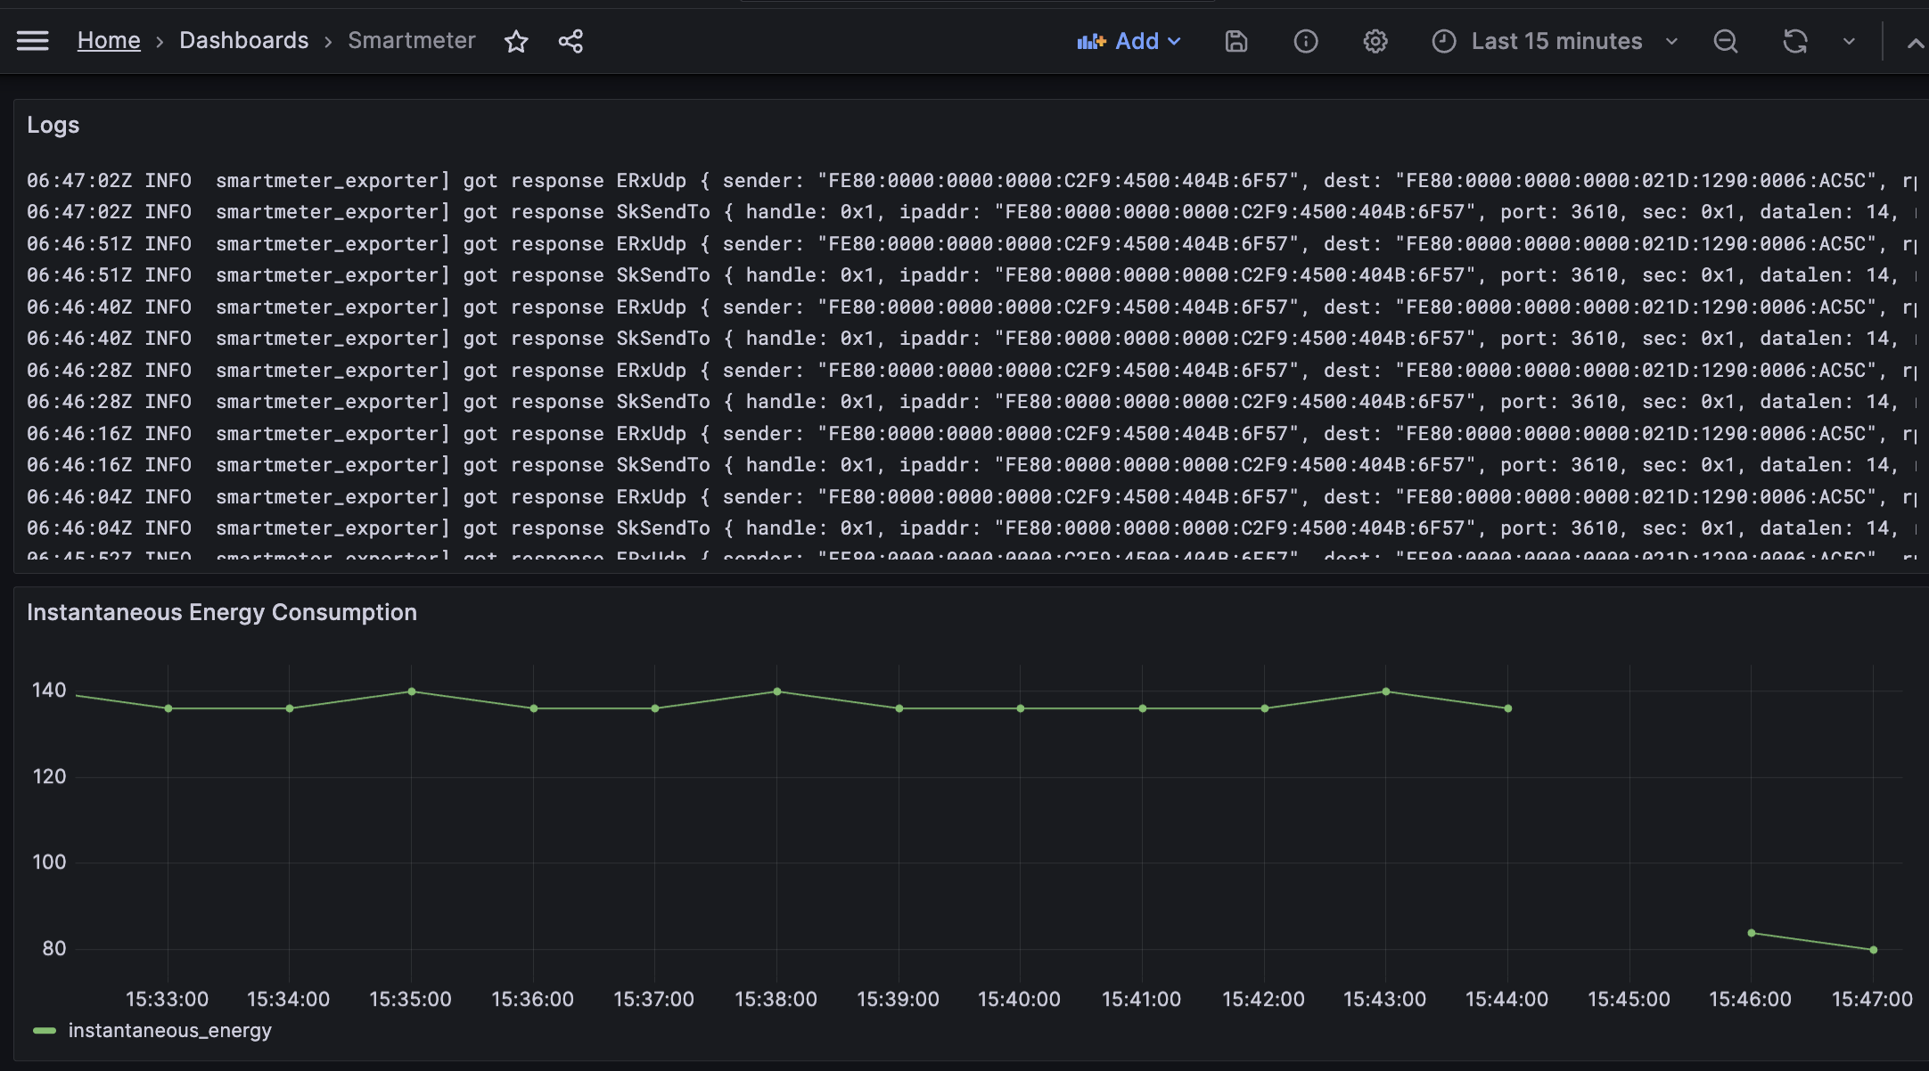Open the auto-refresh interval dropdown
The image size is (1929, 1071).
point(1849,41)
